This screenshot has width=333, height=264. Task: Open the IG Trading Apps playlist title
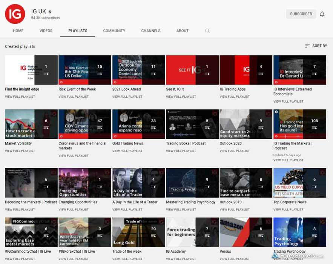(x=232, y=89)
